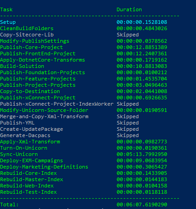The width and height of the screenshot is (196, 209).
Task: Click Publish-FrontEnd-Project duration value
Action: click(142, 53)
